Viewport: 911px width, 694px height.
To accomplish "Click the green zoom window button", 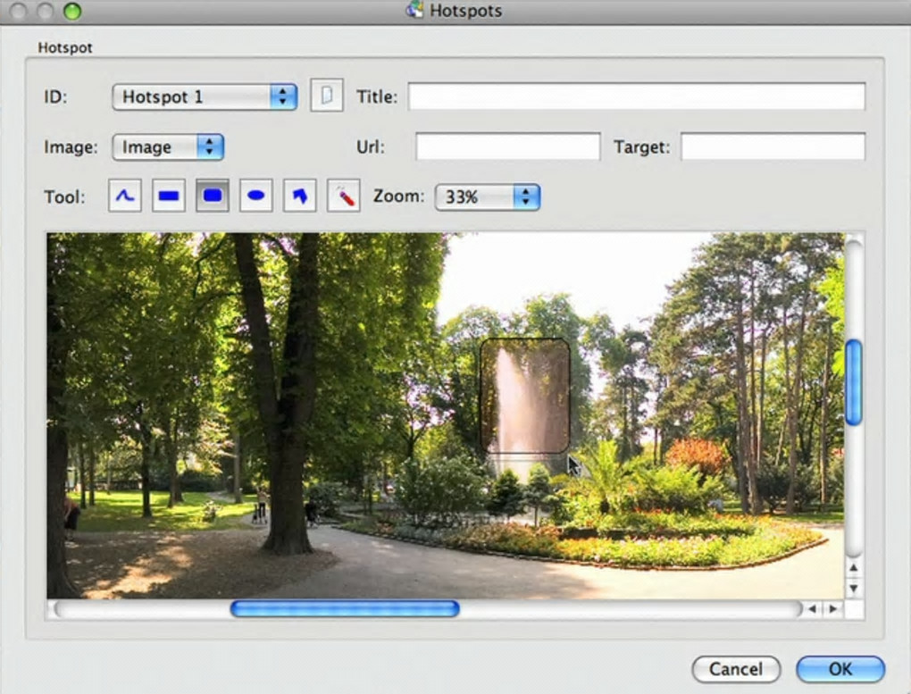I will coord(72,11).
